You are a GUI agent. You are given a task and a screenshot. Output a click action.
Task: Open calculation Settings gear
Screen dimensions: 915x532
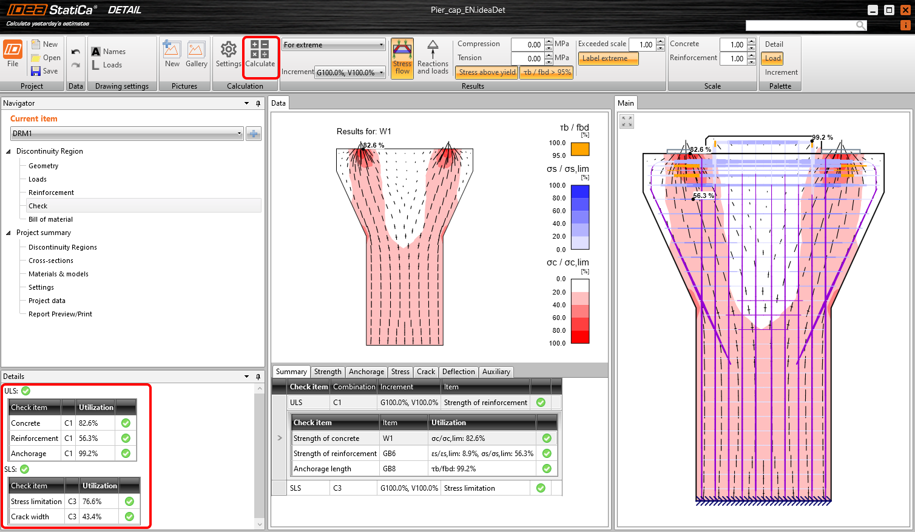[228, 54]
